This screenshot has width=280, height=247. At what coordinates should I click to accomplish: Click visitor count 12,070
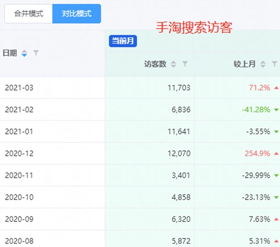(179, 153)
